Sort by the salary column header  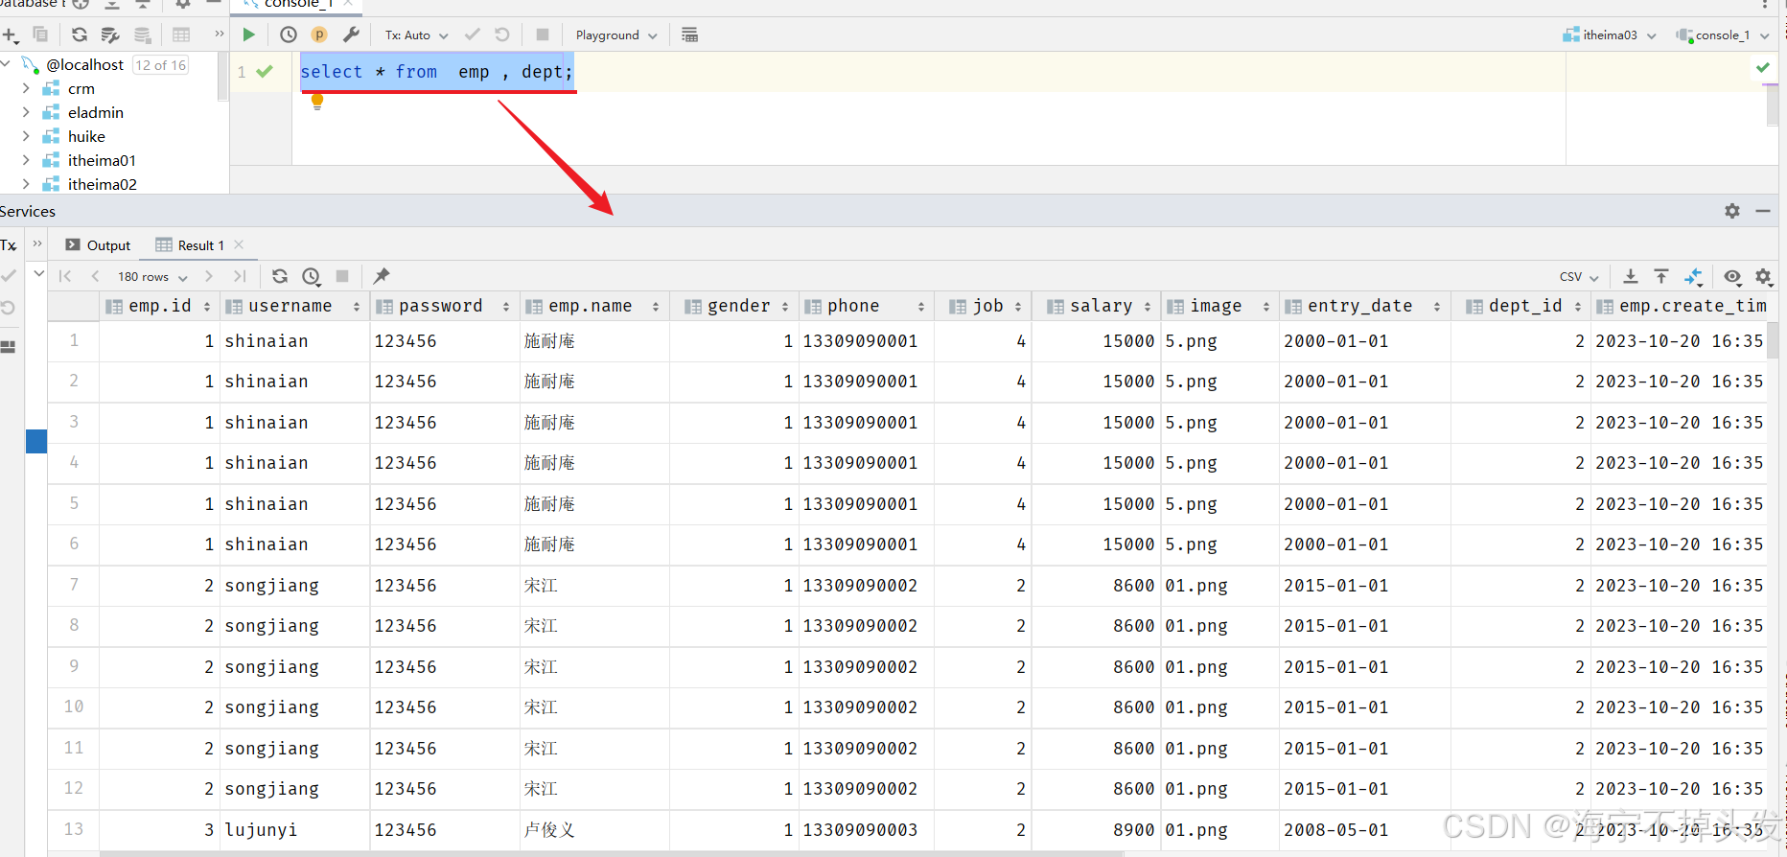(x=1098, y=306)
